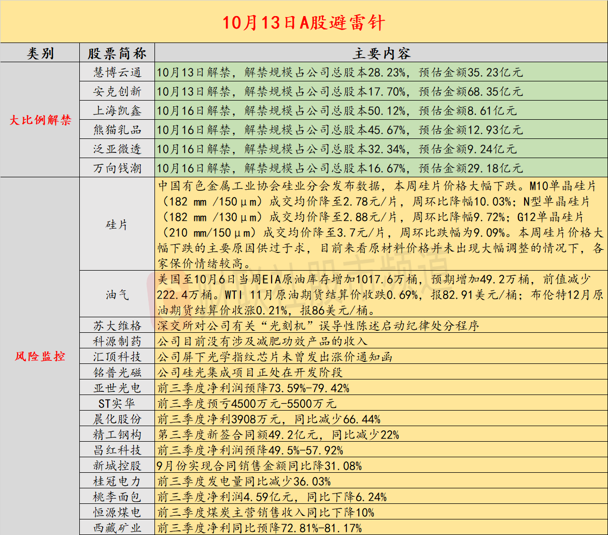Select stock name '昌红科技'
The width and height of the screenshot is (608, 535).
click(117, 449)
